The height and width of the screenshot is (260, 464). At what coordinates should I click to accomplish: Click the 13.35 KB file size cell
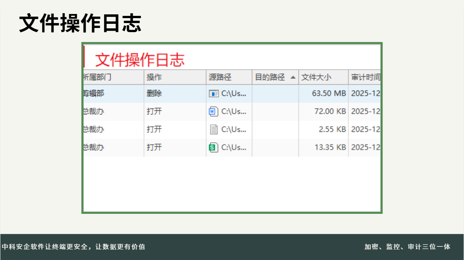click(x=330, y=147)
